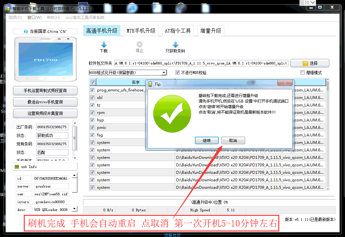Uncheck the hyp row checkbox
The height and width of the screenshot is (237, 345).
pyautogui.click(x=92, y=120)
